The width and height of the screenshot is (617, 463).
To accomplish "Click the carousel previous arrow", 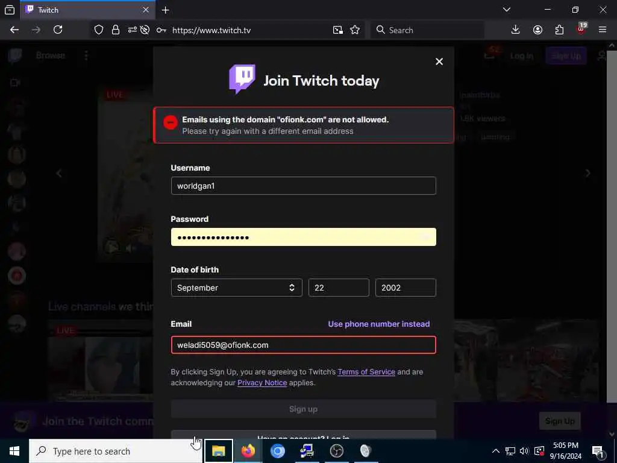I will 59,173.
